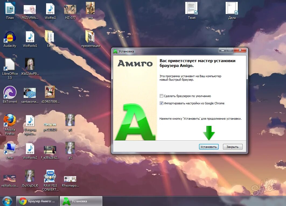
Task: Uncheck Импортировать настройки из Google Chrome
Action: click(x=161, y=103)
